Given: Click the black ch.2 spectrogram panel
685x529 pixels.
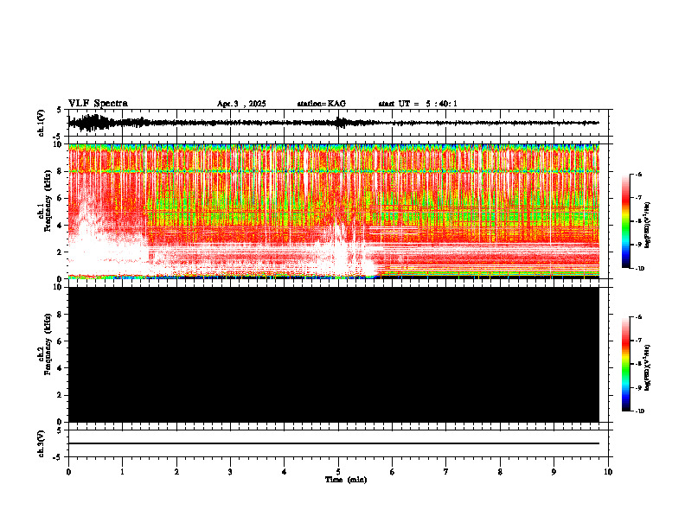Looking at the screenshot, I should point(333,354).
